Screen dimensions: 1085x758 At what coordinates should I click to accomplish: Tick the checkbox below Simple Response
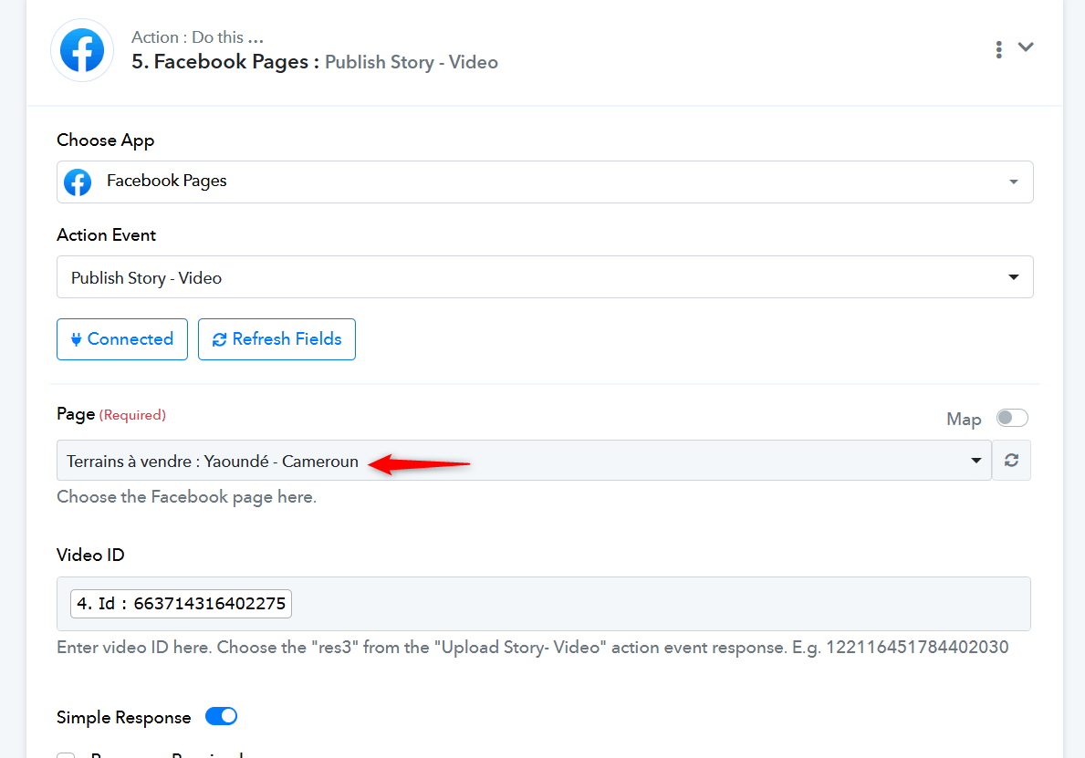coord(66,754)
